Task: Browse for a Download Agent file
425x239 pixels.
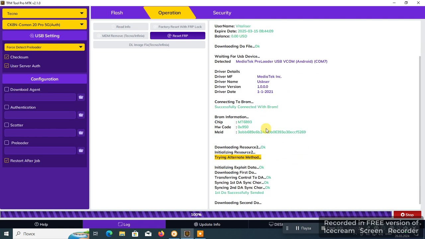Action: pyautogui.click(x=81, y=97)
